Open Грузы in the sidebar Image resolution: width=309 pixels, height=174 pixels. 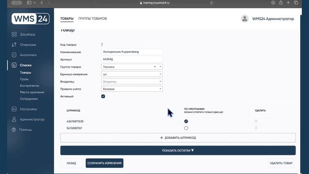[x=24, y=79]
